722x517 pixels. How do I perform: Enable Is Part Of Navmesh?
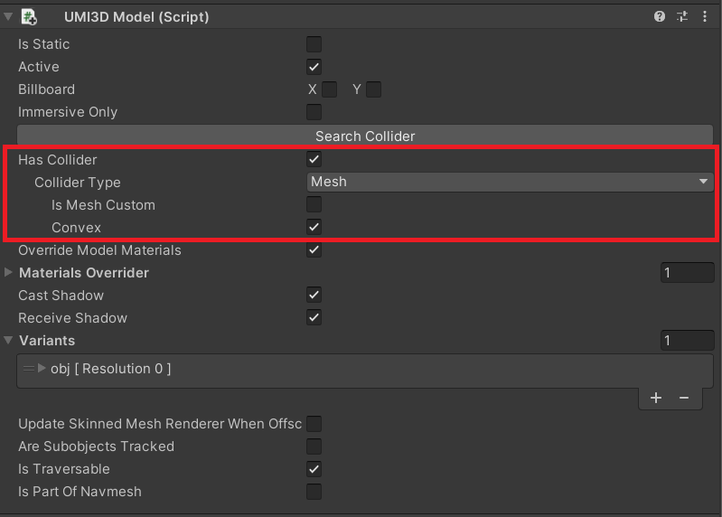(314, 492)
